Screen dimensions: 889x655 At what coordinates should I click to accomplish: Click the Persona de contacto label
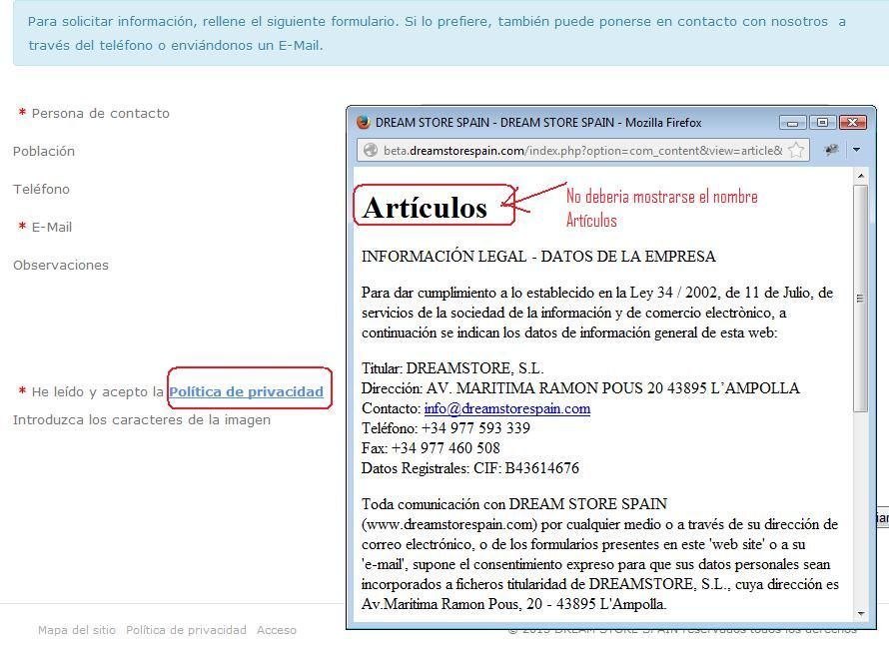[100, 113]
